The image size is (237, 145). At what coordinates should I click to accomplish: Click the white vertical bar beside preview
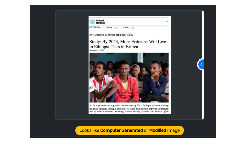pyautogui.click(x=203, y=65)
